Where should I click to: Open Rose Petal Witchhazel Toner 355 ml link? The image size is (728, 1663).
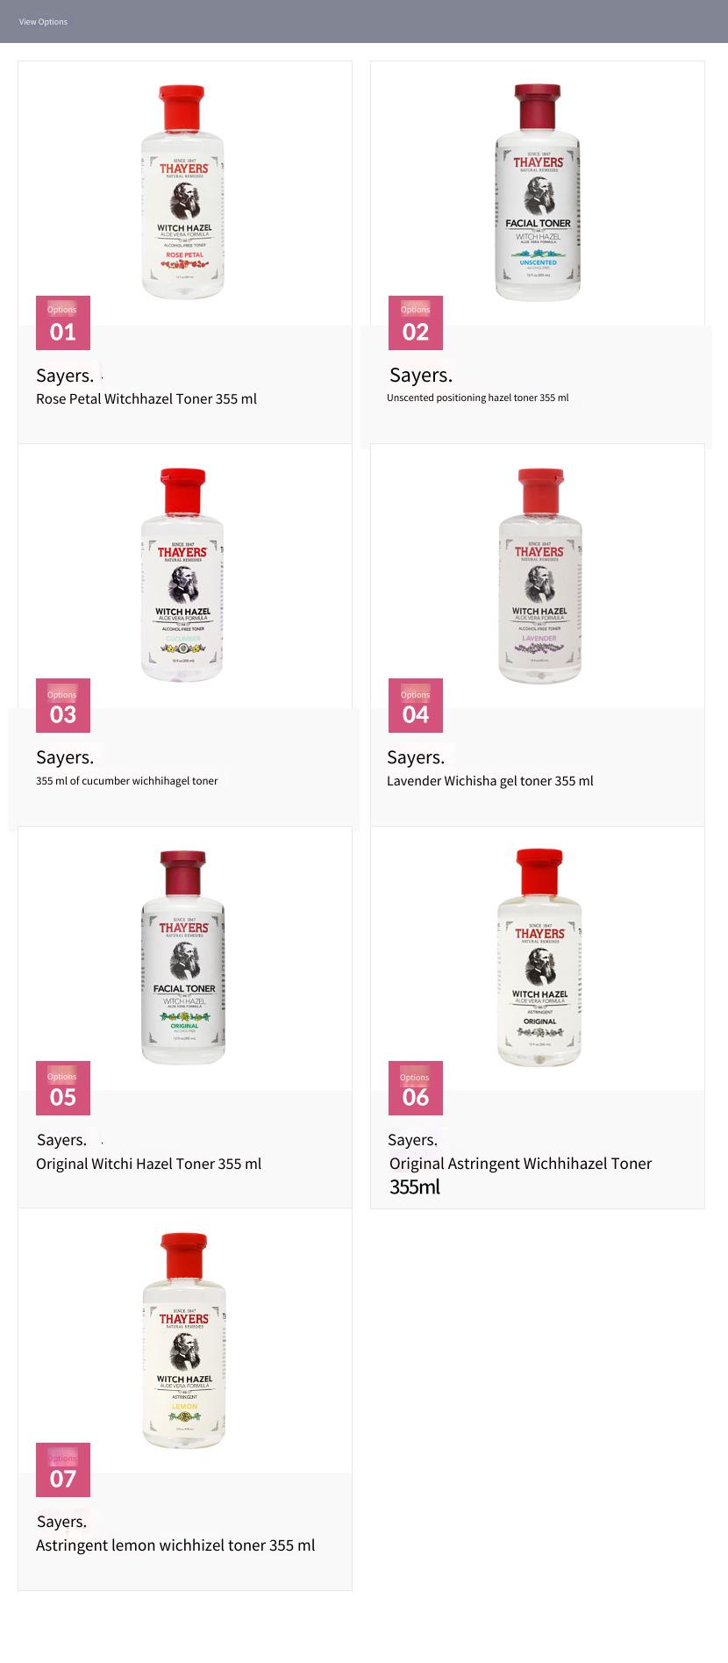146,398
